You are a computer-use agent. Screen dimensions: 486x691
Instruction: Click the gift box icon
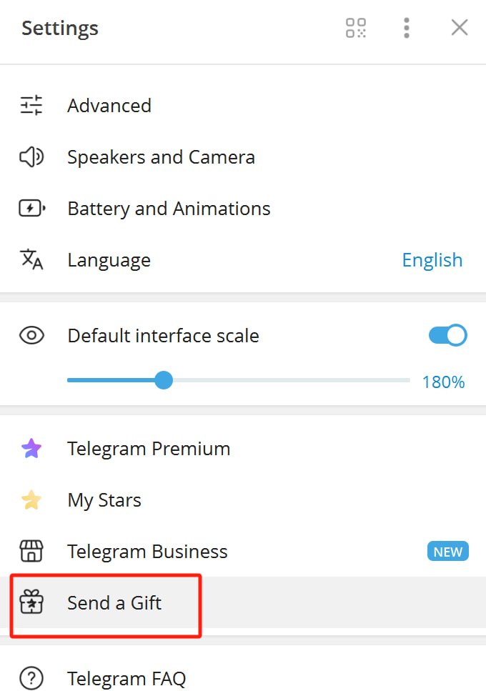[x=31, y=602]
